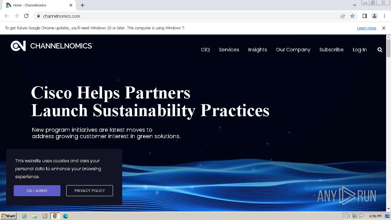Click the 'New program initiatives' subheading text
Image resolution: width=391 pixels, height=220 pixels.
[106, 133]
